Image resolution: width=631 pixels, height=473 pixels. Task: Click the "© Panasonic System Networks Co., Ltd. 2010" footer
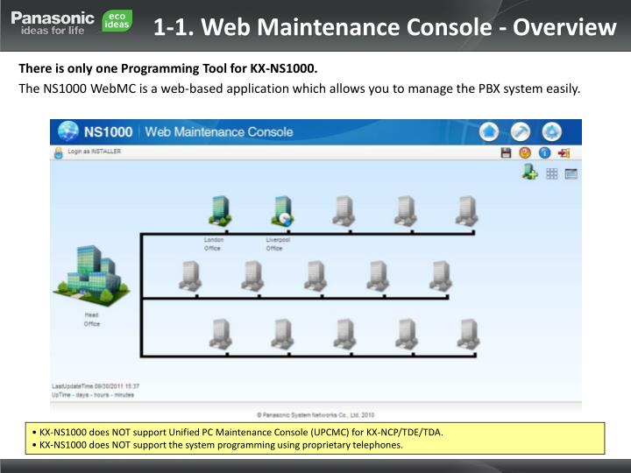315,414
